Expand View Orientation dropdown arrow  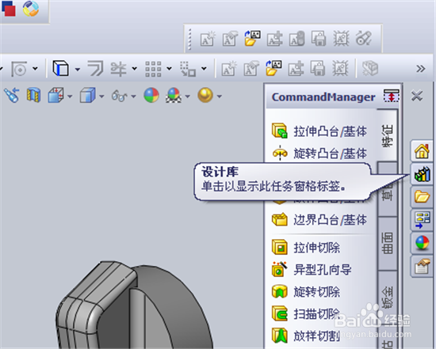pos(70,97)
